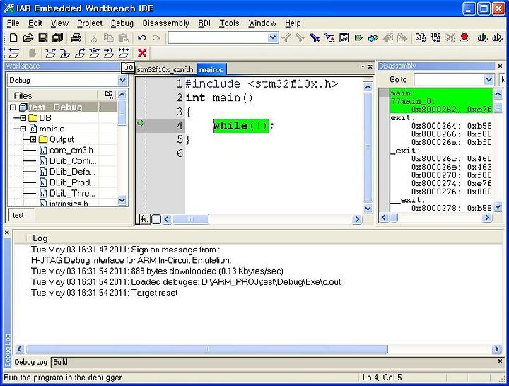The height and width of the screenshot is (386, 509).
Task: Open the Tools menu
Action: click(229, 23)
